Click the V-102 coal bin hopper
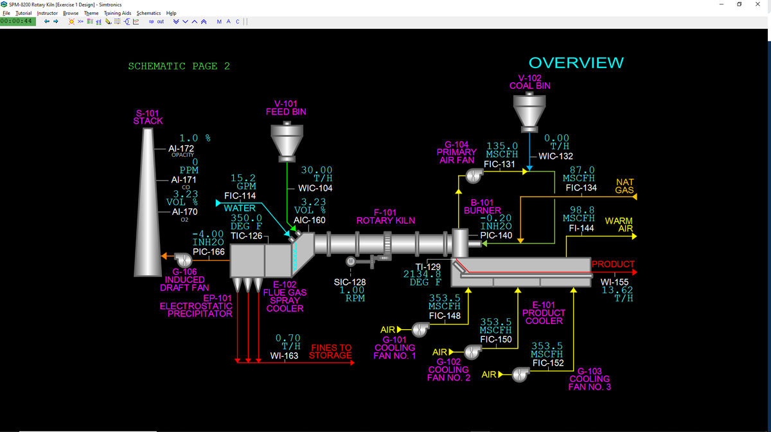Viewport: 771px width, 432px height. pos(529,112)
